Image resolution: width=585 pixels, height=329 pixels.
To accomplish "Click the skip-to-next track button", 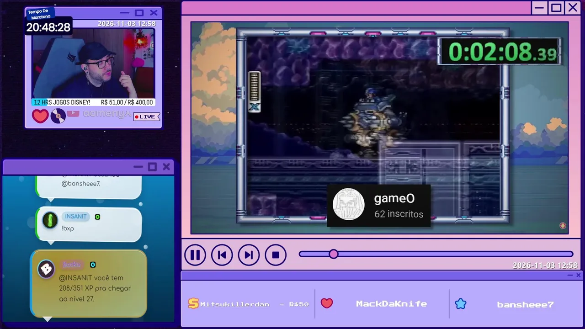I will coord(249,255).
